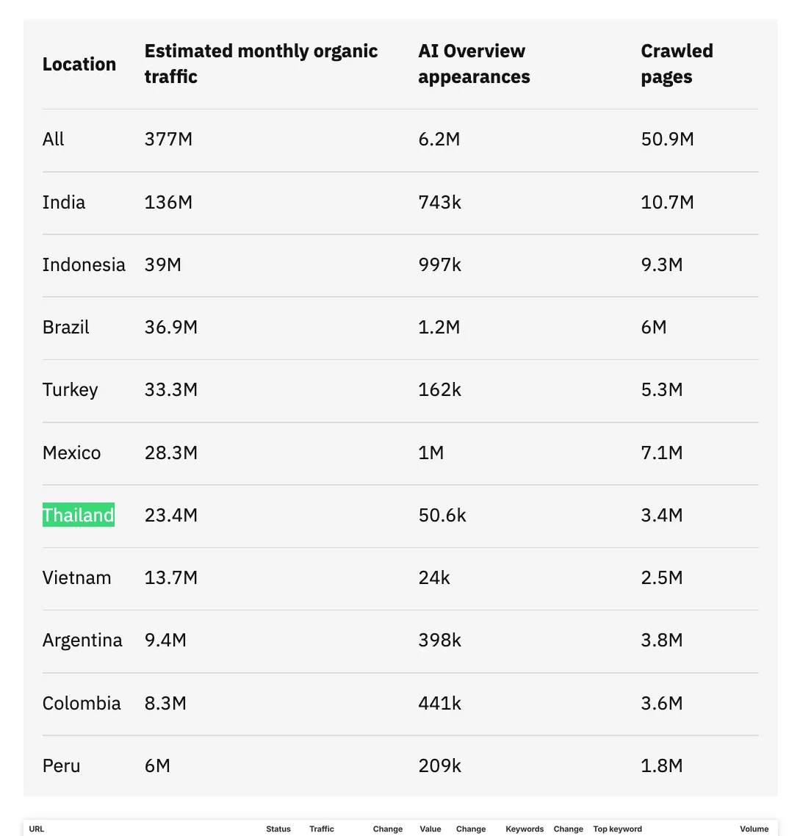Viewport: 789px width, 836px height.
Task: Sort by the Traffic column header
Action: 322,829
